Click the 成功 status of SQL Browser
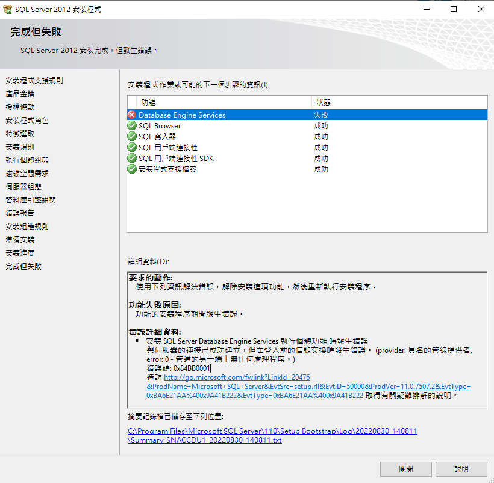The width and height of the screenshot is (494, 483). 321,126
